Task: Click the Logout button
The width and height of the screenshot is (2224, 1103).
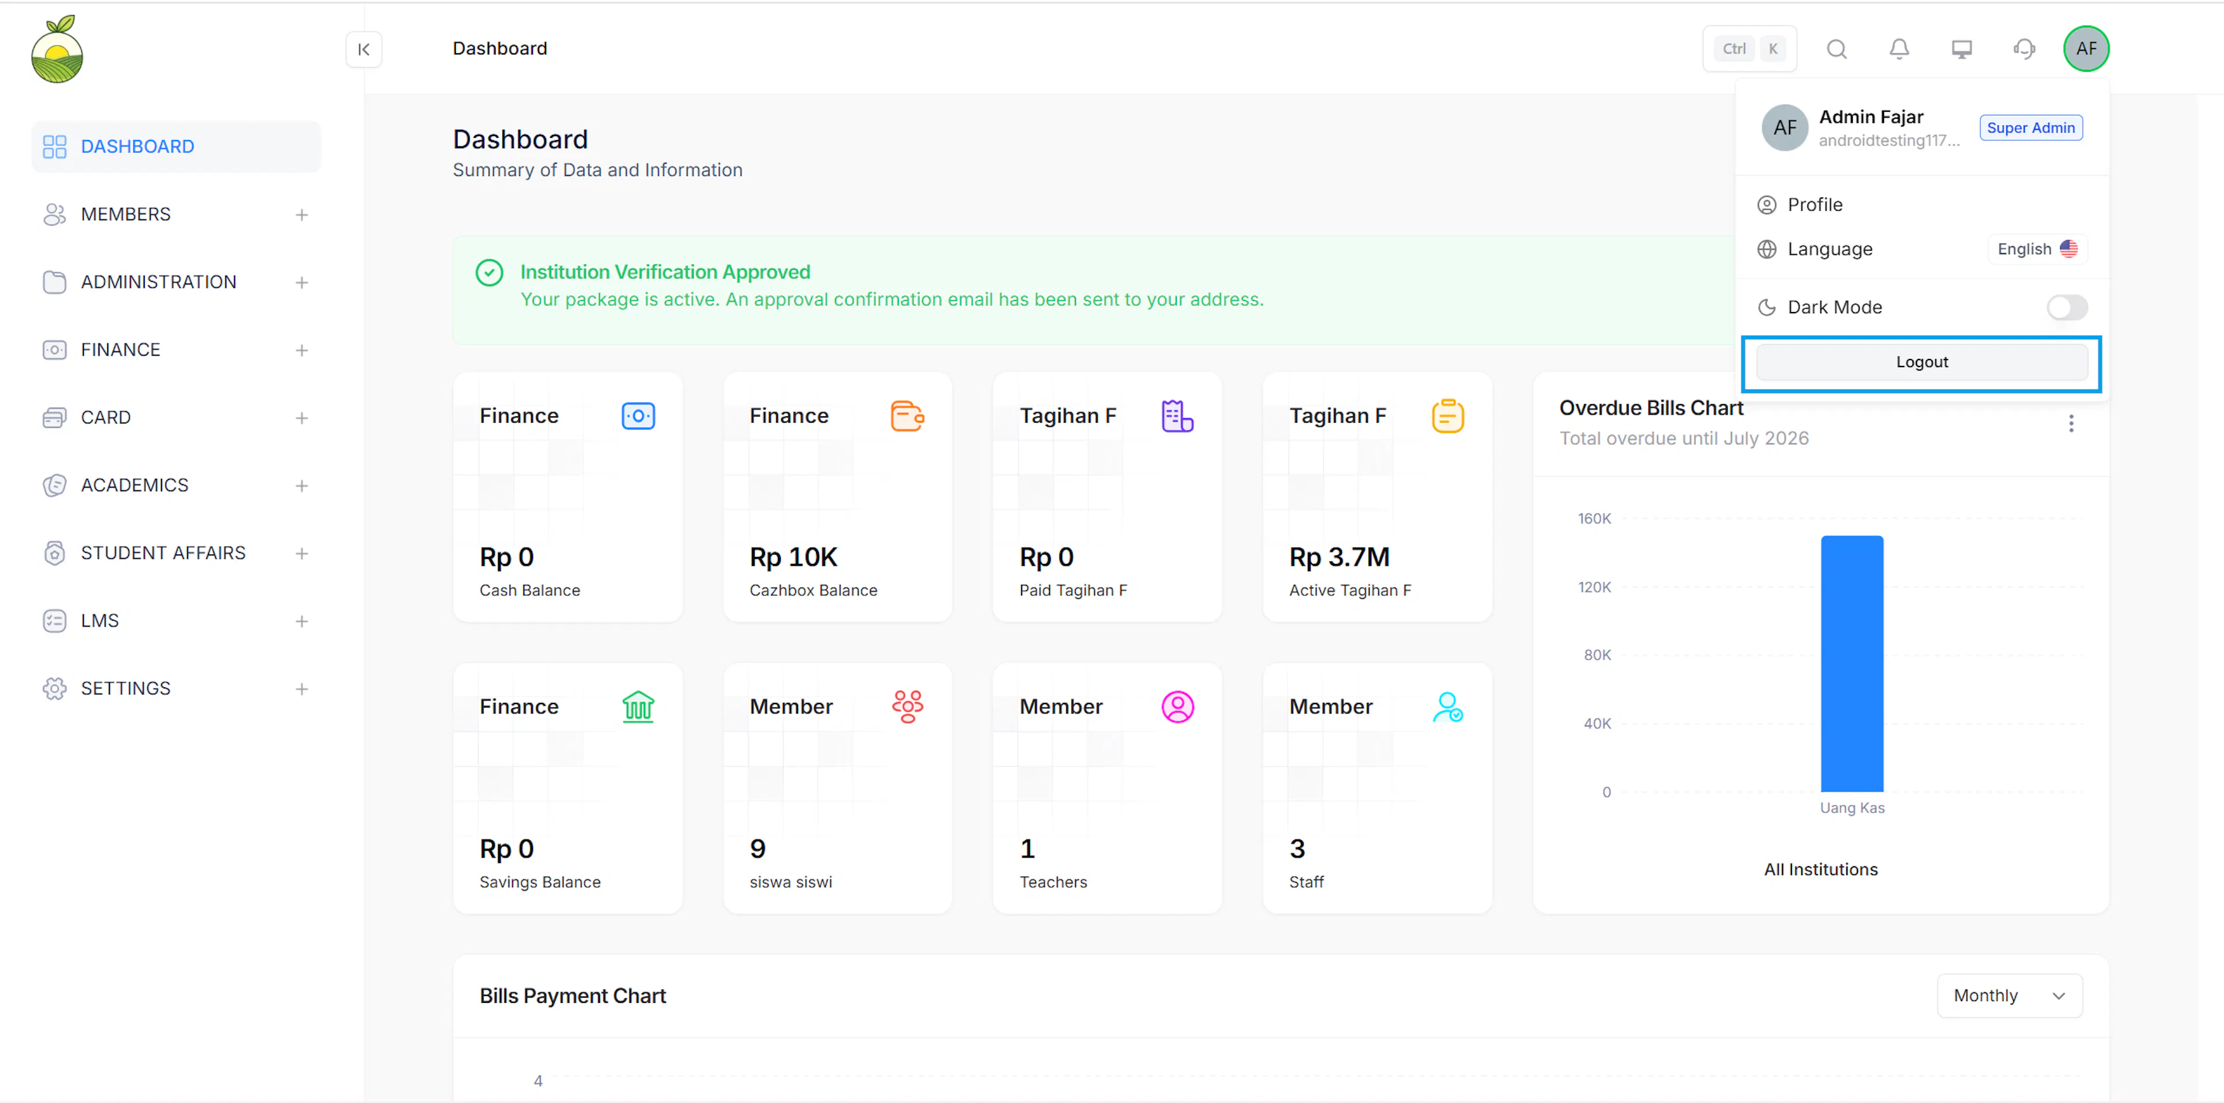Action: [x=1922, y=362]
